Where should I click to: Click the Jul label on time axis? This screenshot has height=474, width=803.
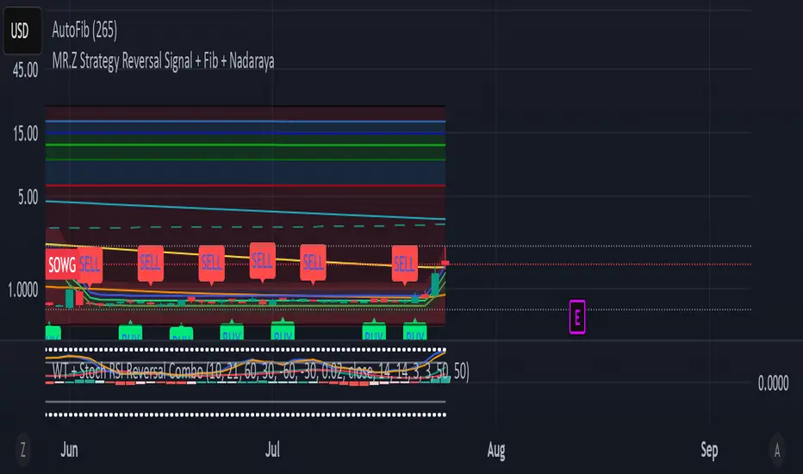(273, 450)
